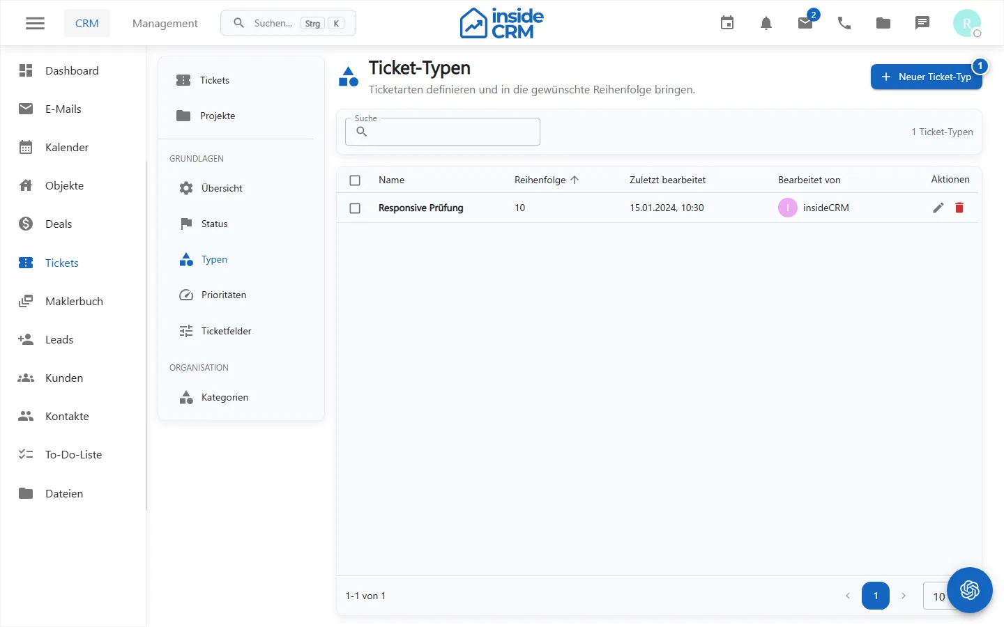Go to previous page chevron
The height and width of the screenshot is (627, 1004).
coord(848,596)
